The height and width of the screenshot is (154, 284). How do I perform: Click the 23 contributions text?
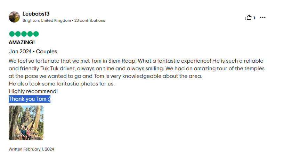click(x=90, y=20)
